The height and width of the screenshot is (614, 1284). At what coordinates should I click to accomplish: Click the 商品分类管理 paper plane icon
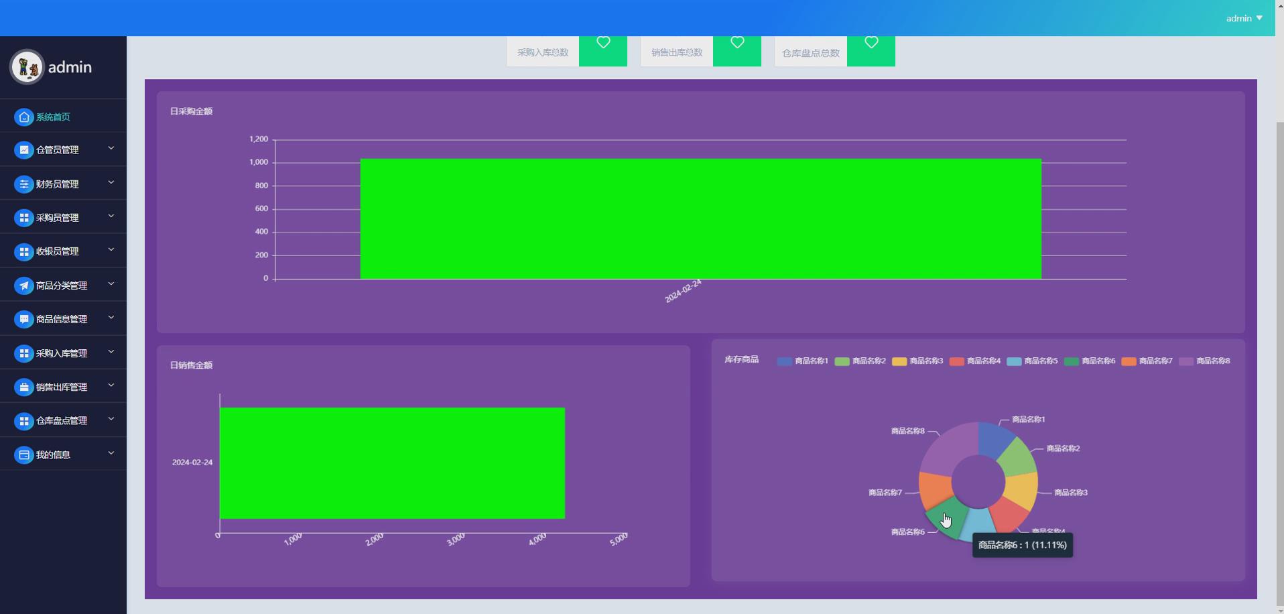pos(24,286)
